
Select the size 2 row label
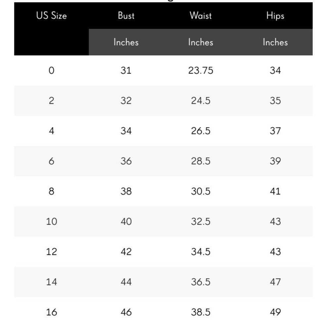52,101
